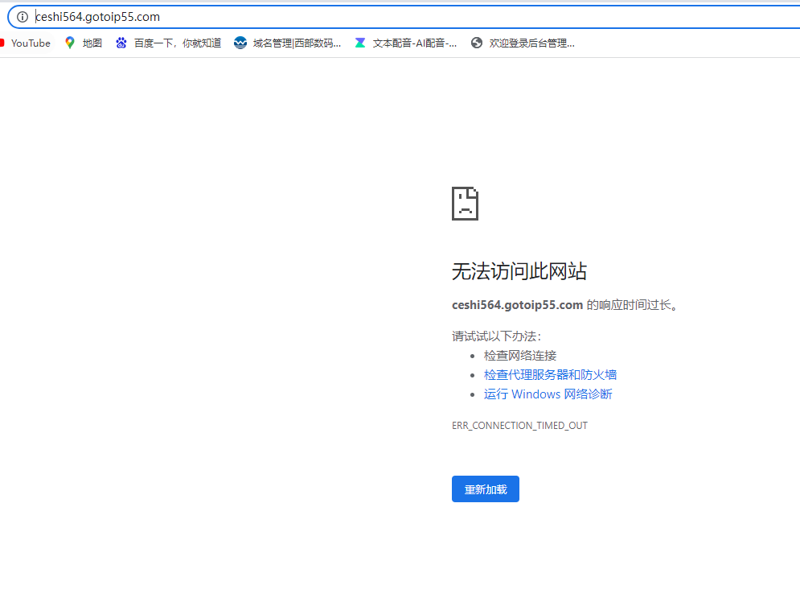This screenshot has width=800, height=598.
Task: Open the YouTube bookmark label
Action: [x=31, y=43]
